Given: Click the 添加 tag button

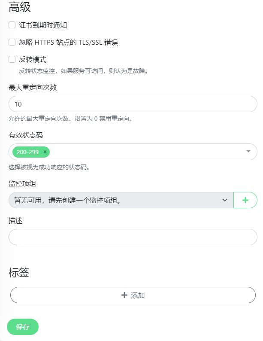Looking at the screenshot, I should [x=133, y=295].
